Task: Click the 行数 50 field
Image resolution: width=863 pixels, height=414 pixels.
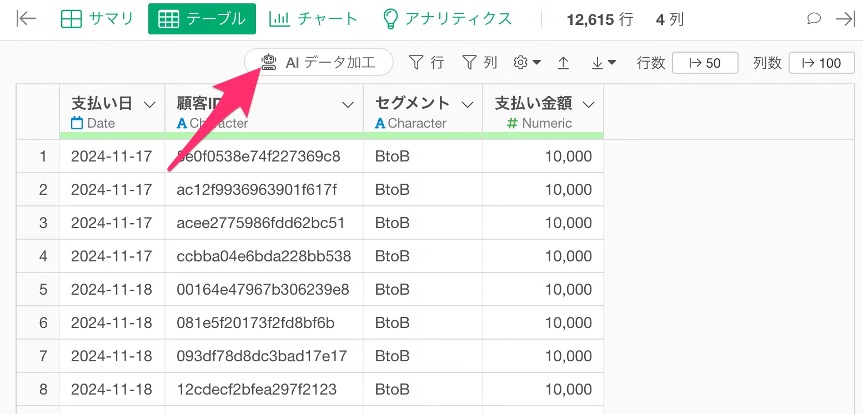Action: 705,63
